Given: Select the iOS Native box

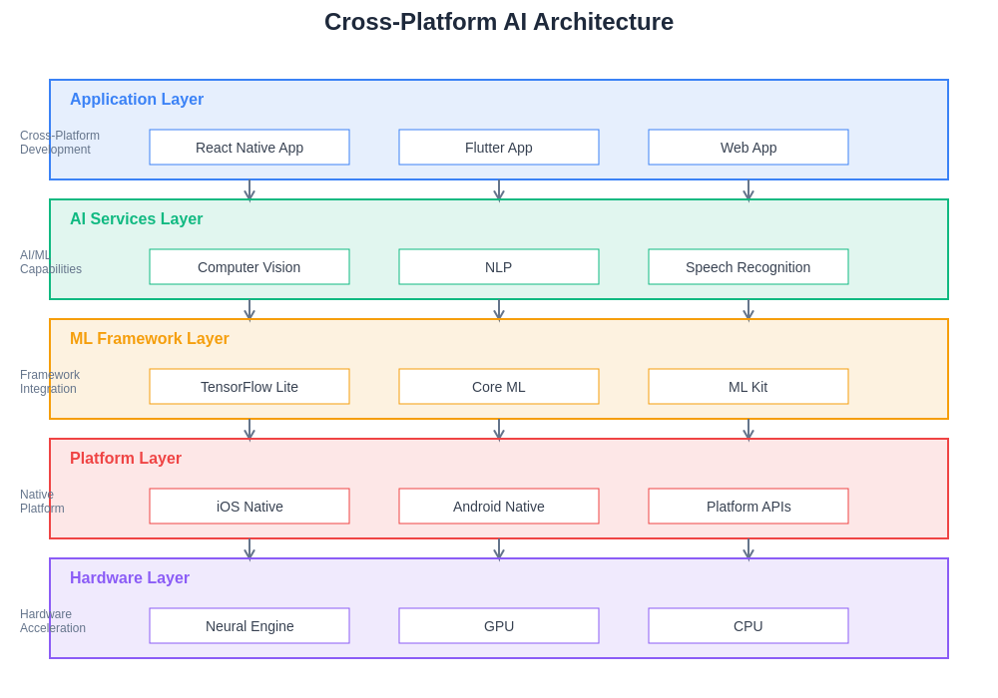Looking at the screenshot, I should 249,507.
